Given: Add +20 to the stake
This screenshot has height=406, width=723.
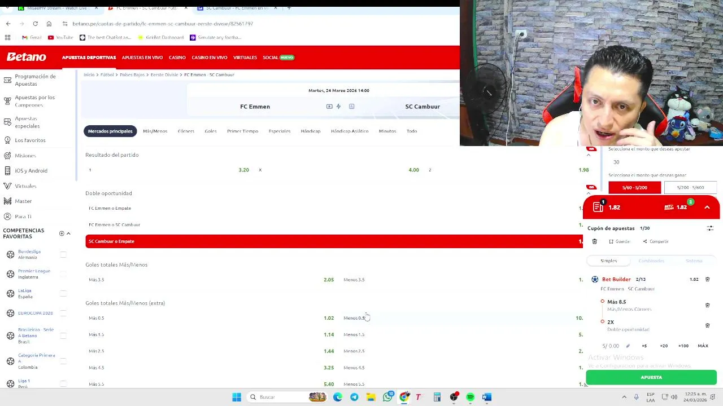Looking at the screenshot, I should (664, 346).
